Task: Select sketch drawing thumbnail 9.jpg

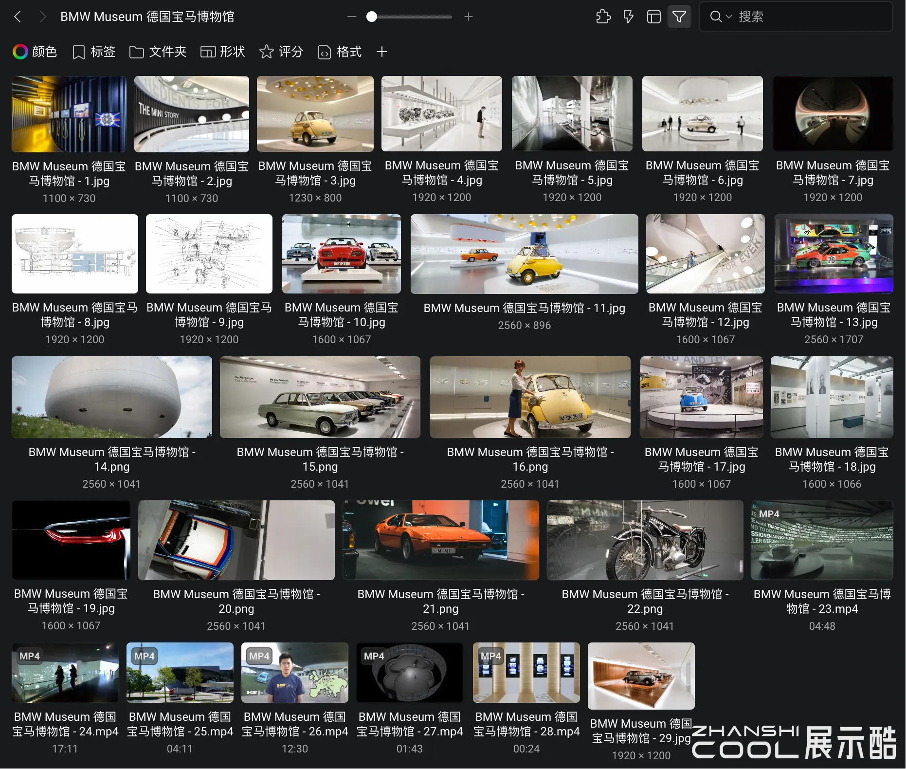Action: pyautogui.click(x=209, y=254)
